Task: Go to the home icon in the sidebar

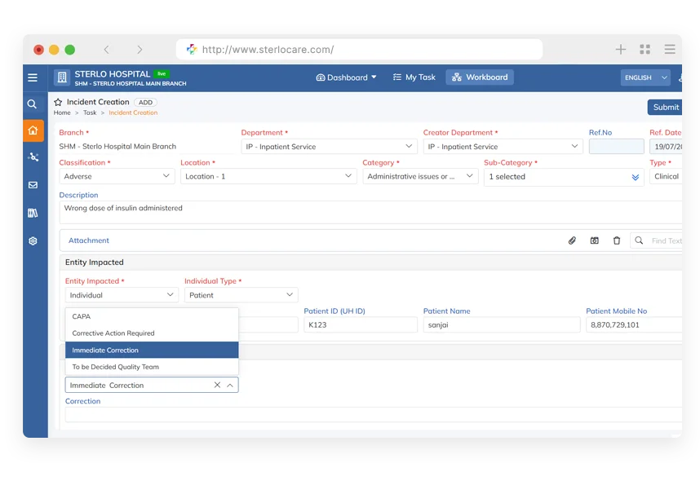Action: 33,130
